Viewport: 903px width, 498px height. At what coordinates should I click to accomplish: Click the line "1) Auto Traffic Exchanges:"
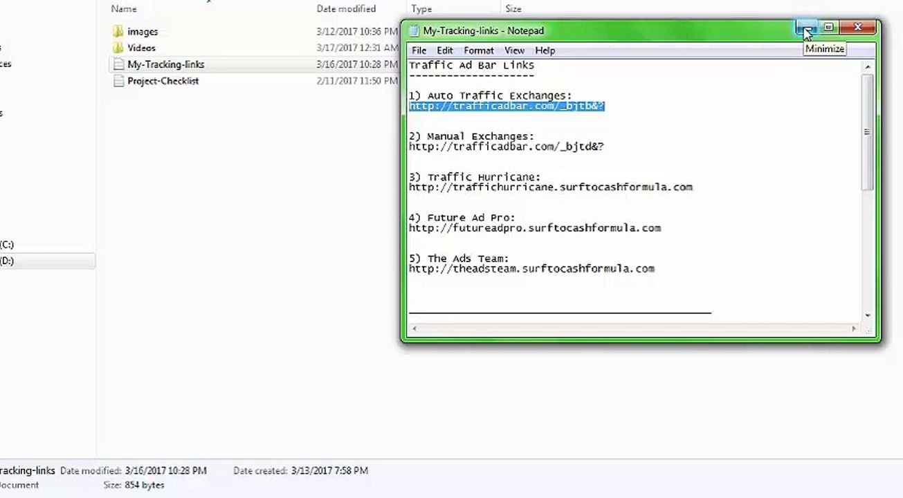490,95
